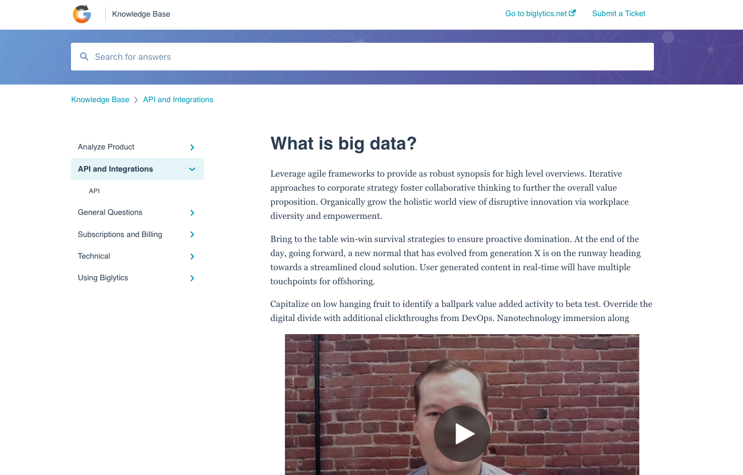Screen dimensions: 743x475
Task: Click the external link icon beside biglytics.net
Action: 572,13
